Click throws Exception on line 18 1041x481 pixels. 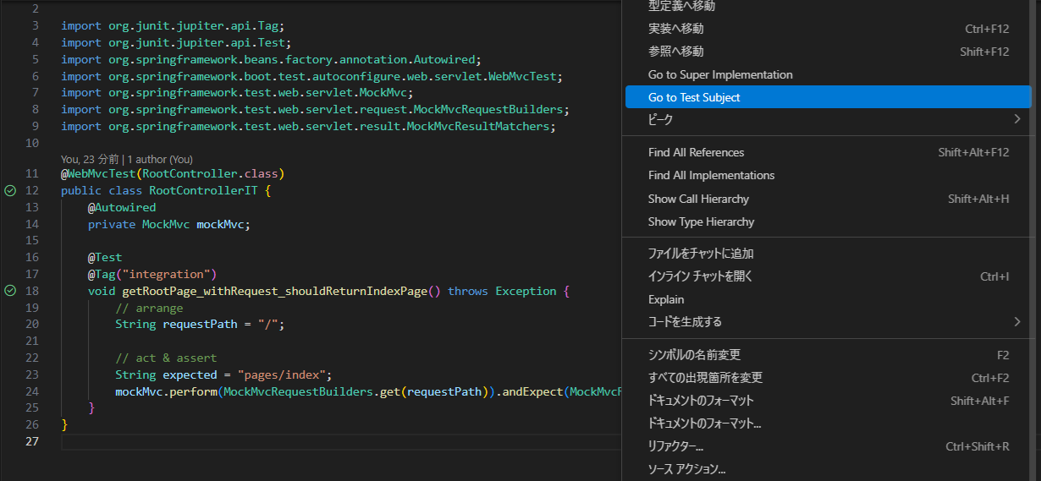502,291
